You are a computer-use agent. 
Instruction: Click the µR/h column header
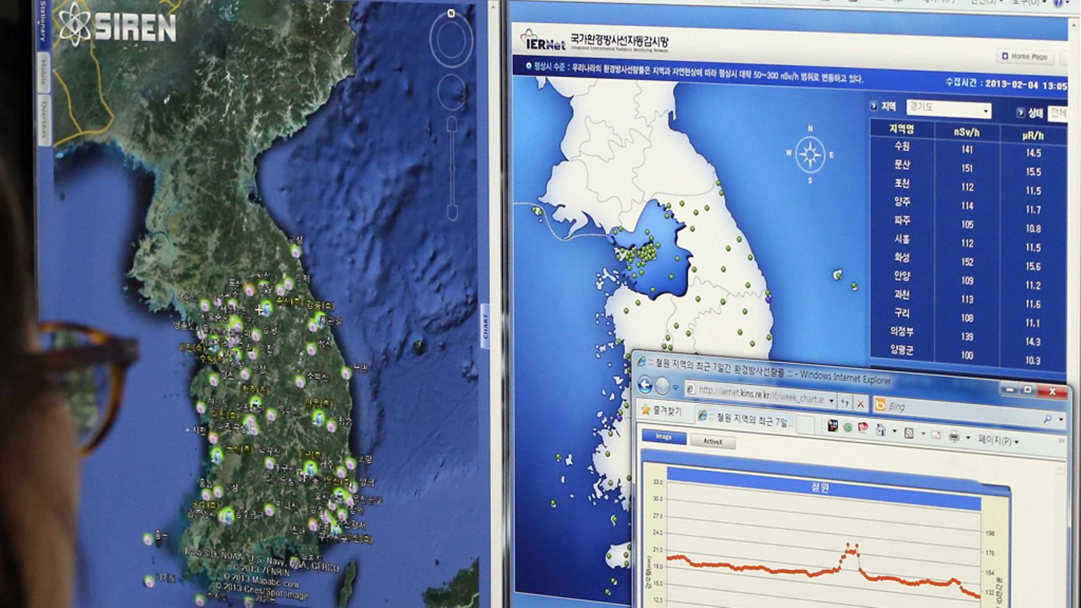click(1032, 136)
